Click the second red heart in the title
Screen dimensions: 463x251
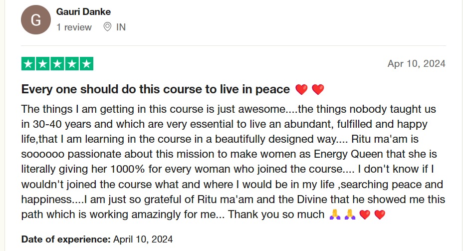pyautogui.click(x=318, y=90)
